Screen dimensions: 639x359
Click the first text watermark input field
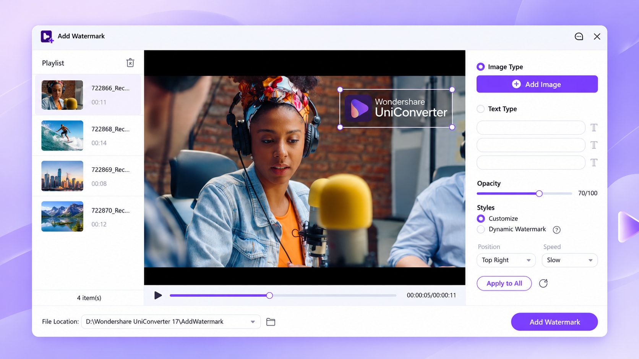pos(531,127)
